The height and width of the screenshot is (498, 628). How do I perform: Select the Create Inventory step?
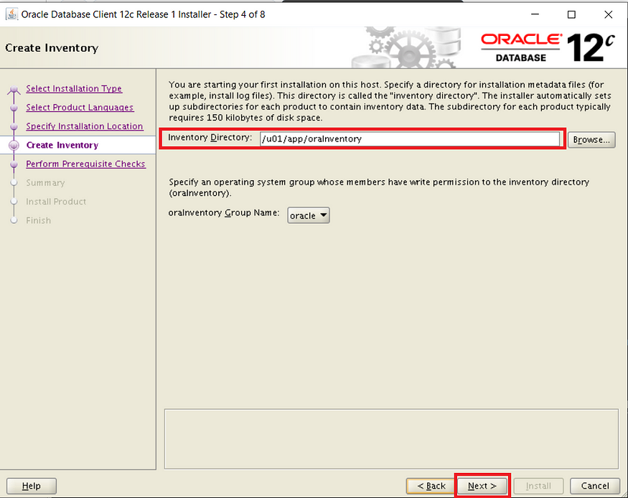tap(62, 145)
